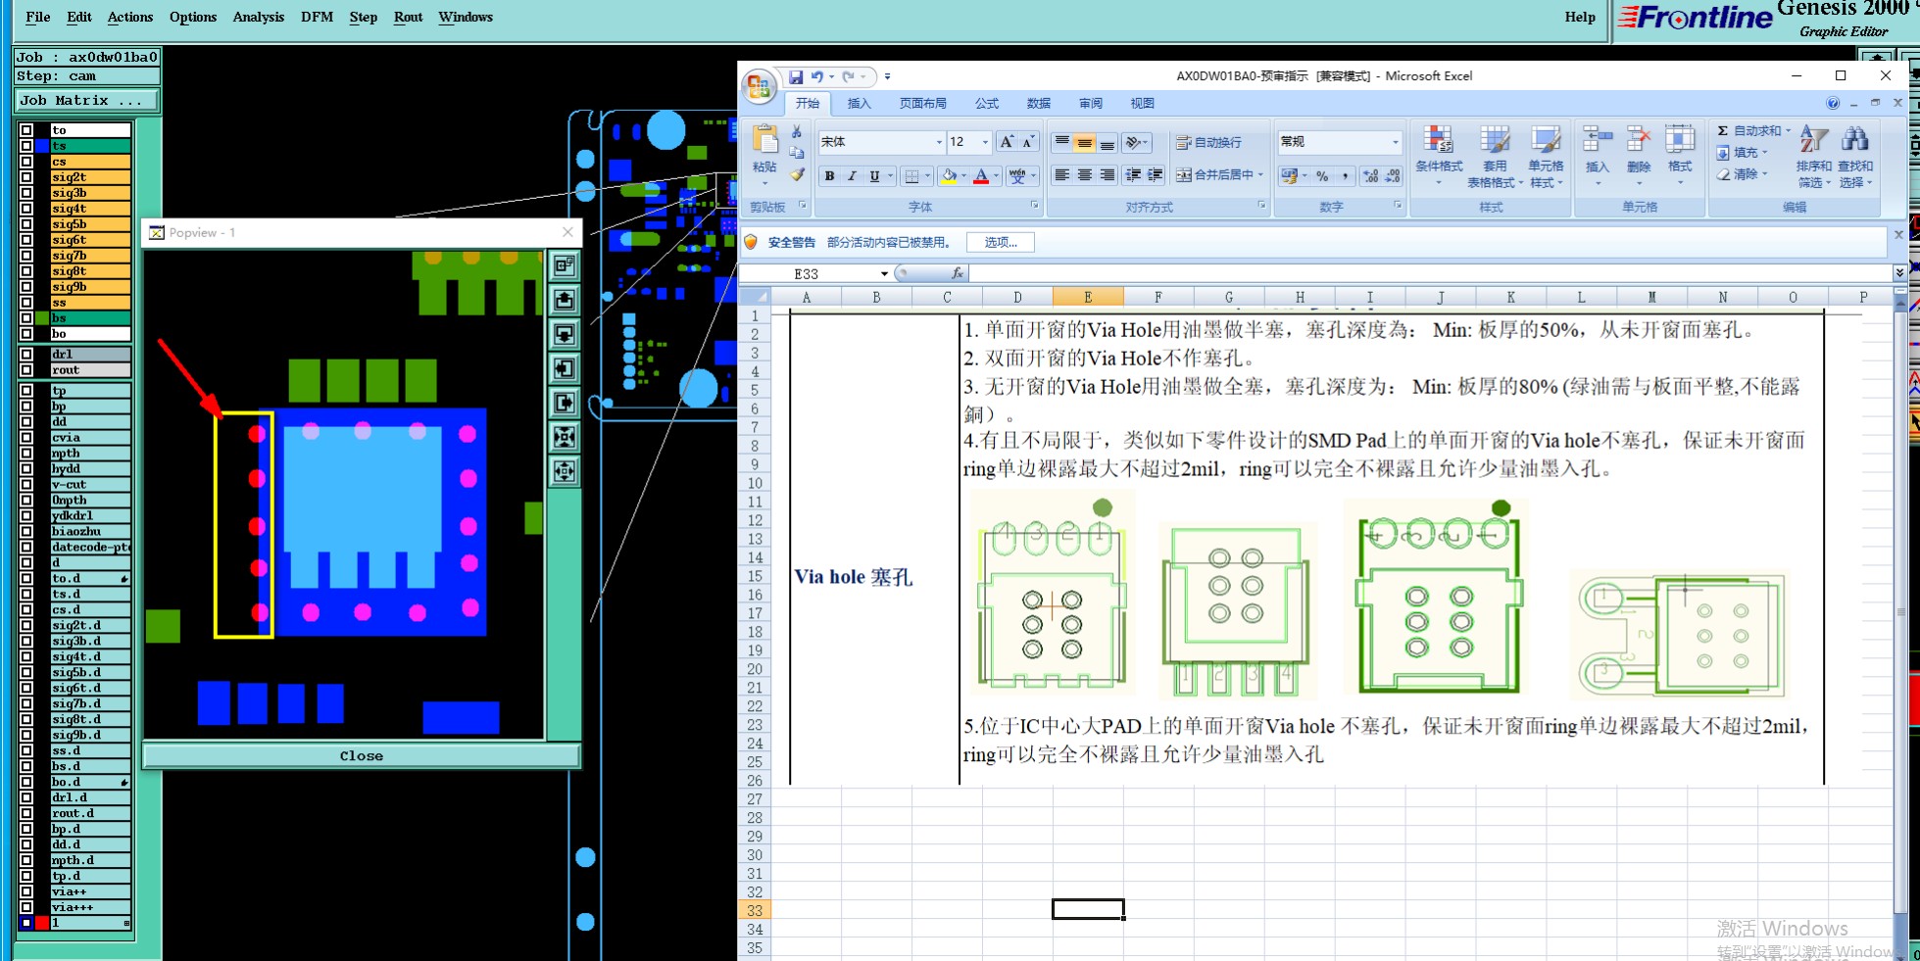Click the increase decimal places icon
1920x961 pixels.
(1371, 176)
